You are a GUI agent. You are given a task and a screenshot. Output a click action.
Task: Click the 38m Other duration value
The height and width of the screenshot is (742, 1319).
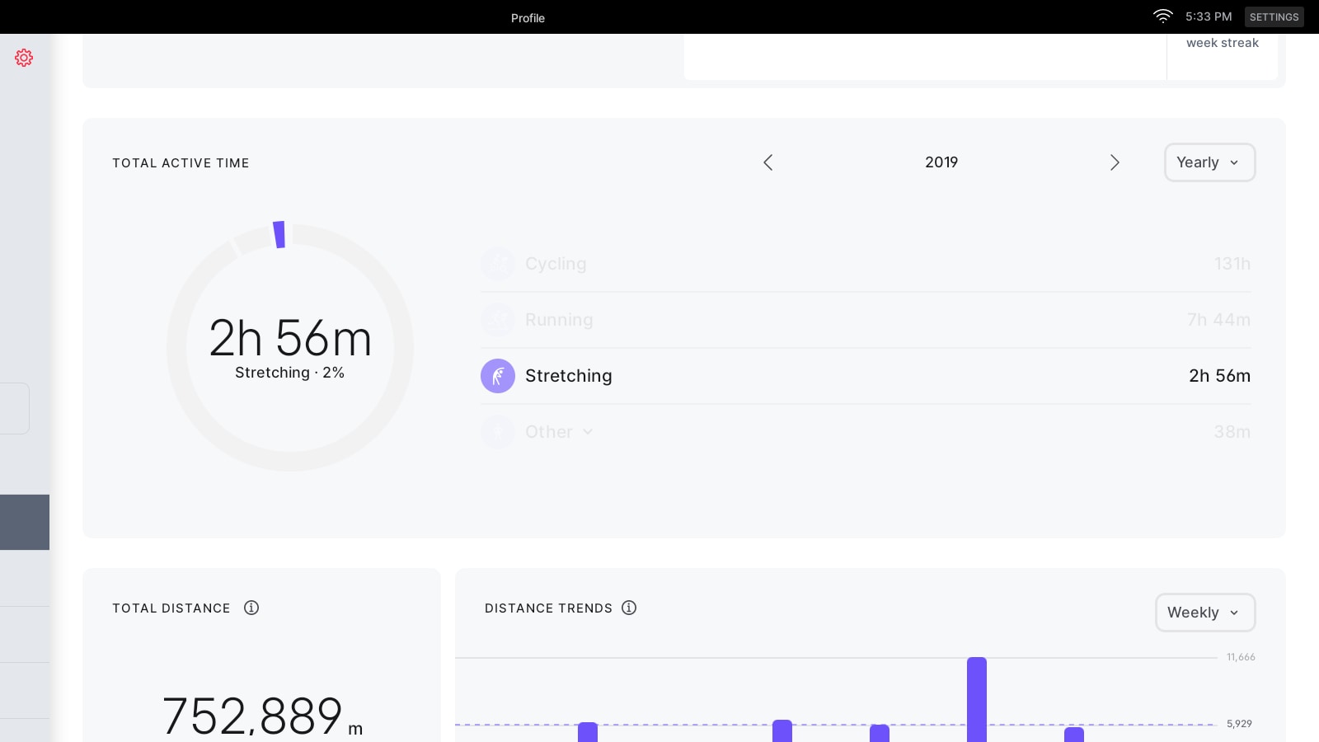click(x=1232, y=432)
